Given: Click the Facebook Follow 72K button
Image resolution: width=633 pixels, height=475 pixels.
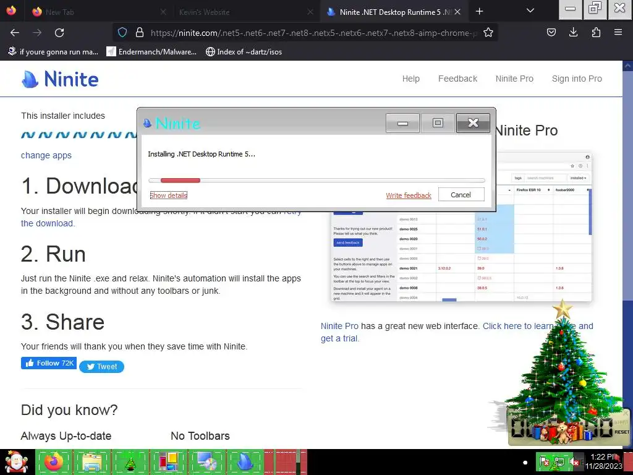Looking at the screenshot, I should [49, 363].
